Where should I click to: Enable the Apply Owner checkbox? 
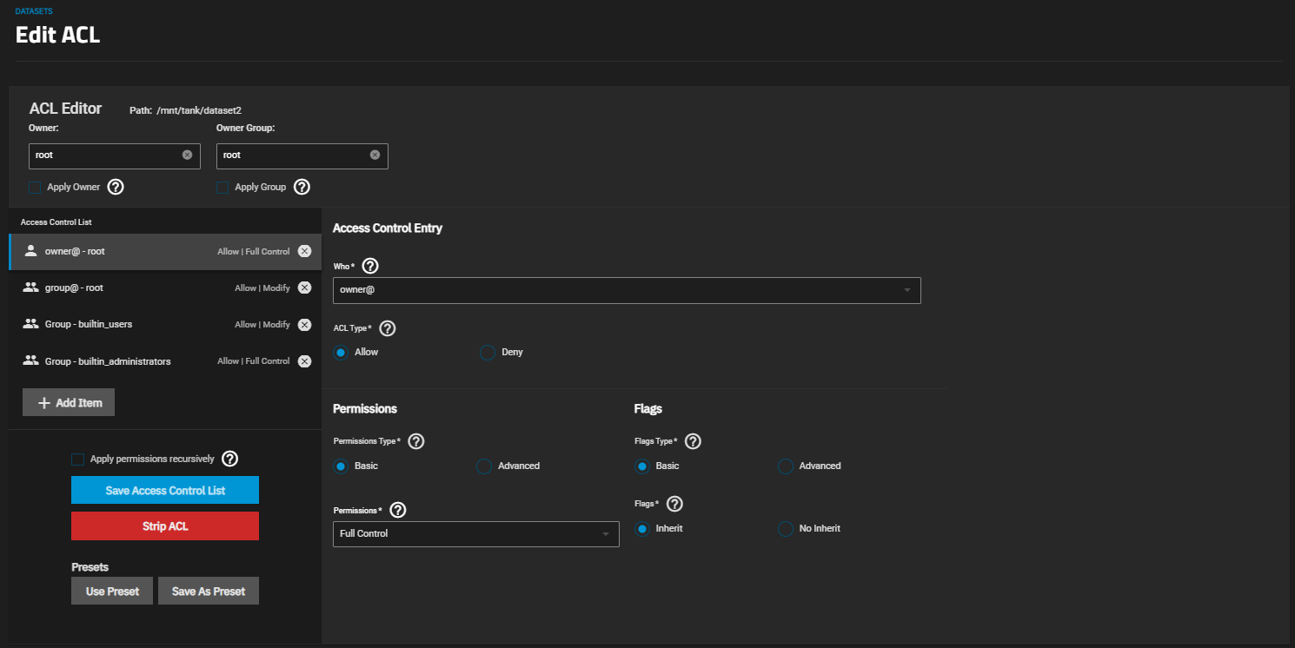tap(35, 188)
